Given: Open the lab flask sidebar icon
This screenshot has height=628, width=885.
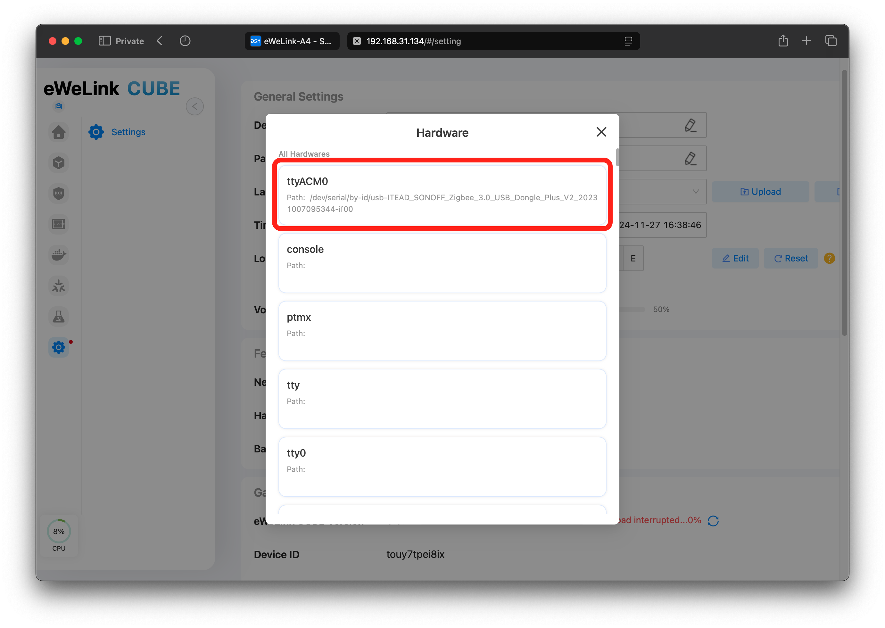Looking at the screenshot, I should click(59, 317).
